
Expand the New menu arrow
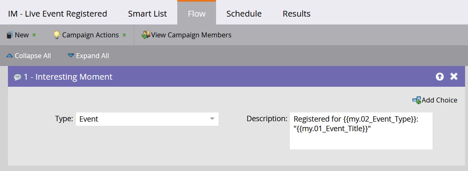tap(34, 35)
